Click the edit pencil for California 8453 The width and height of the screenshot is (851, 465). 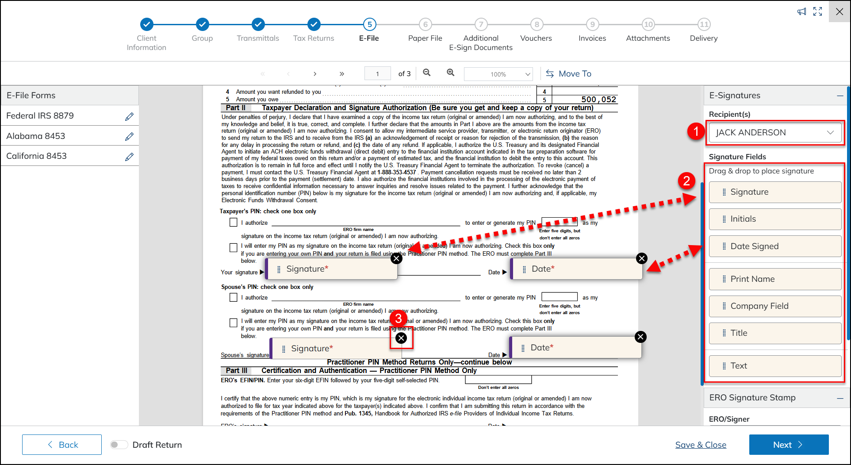click(129, 157)
